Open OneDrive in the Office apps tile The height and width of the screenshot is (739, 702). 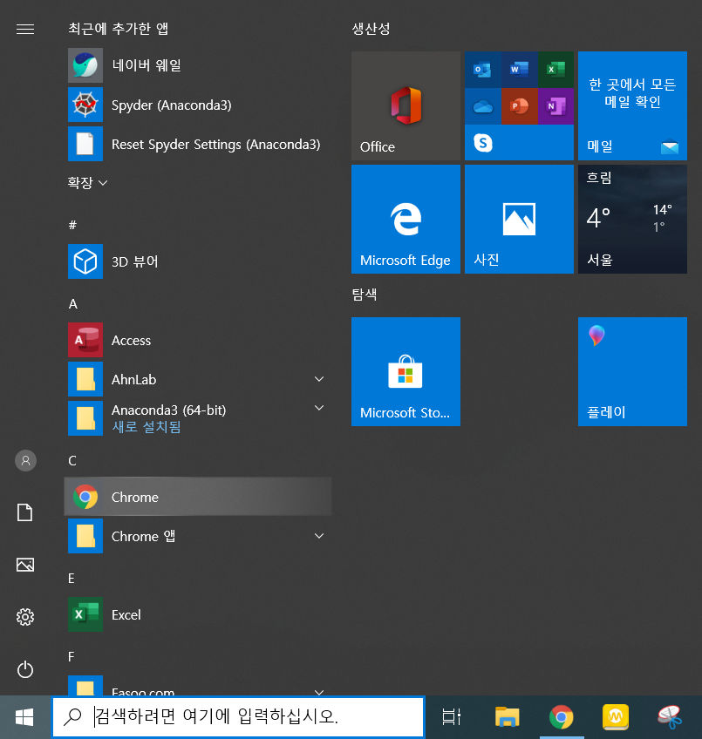(482, 106)
